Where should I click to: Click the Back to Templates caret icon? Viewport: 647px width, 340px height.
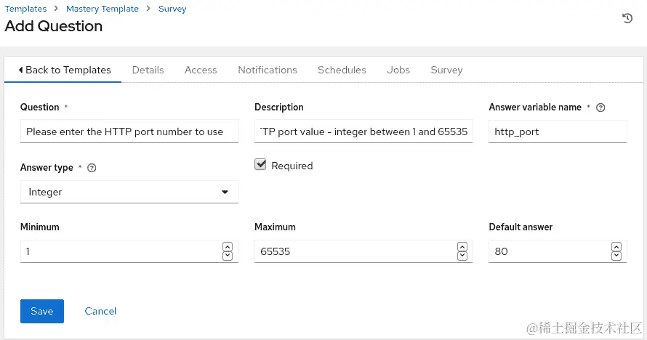[x=20, y=70]
